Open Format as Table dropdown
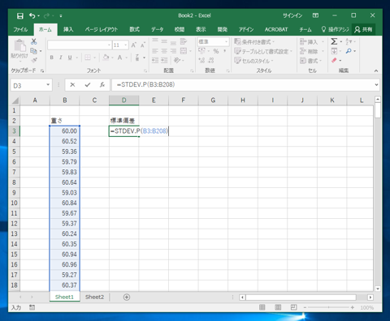Image resolution: width=390 pixels, height=321 pixels. click(263, 51)
